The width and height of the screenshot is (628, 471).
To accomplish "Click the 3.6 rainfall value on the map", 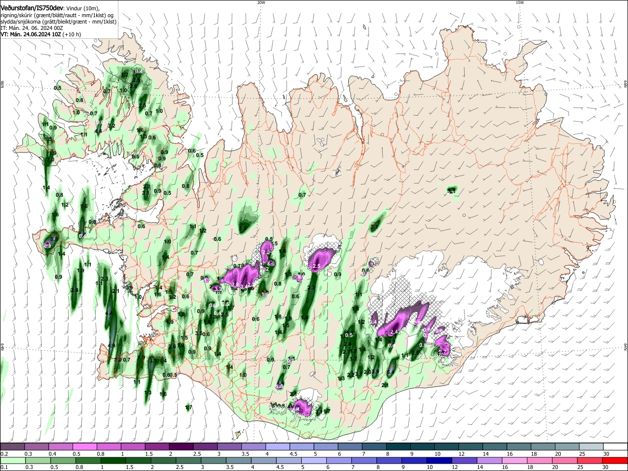I will 199,334.
